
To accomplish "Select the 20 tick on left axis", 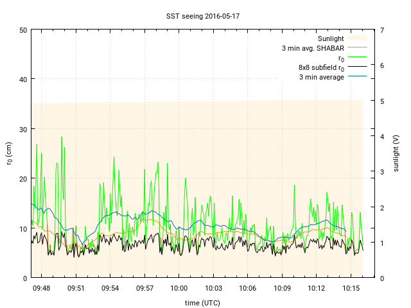I will [x=22, y=179].
